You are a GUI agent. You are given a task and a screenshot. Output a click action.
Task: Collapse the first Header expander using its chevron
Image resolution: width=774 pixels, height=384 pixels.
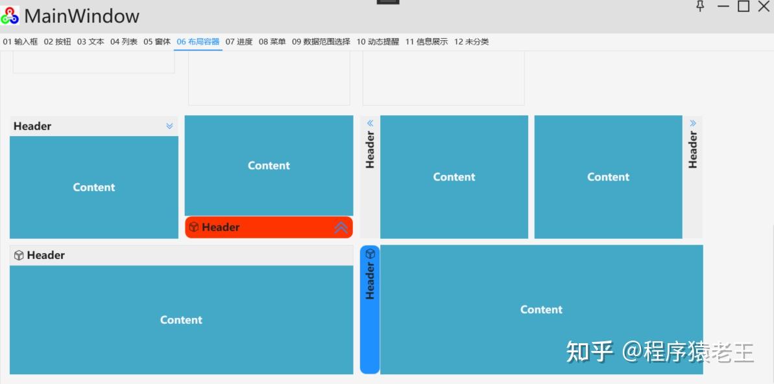[x=169, y=126]
